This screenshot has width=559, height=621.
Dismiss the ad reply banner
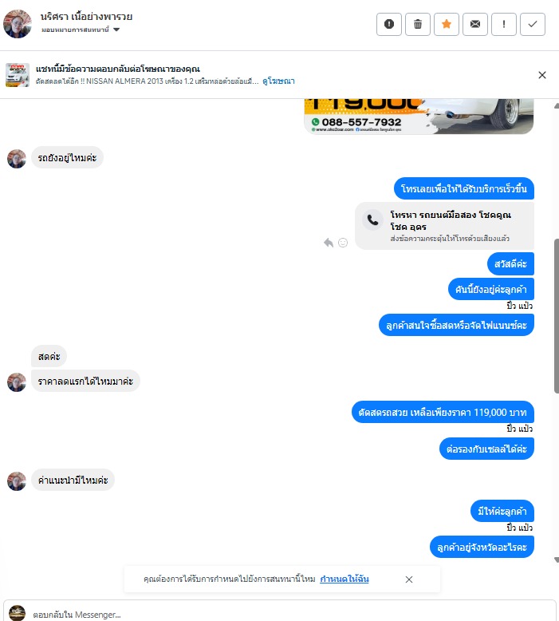(542, 75)
